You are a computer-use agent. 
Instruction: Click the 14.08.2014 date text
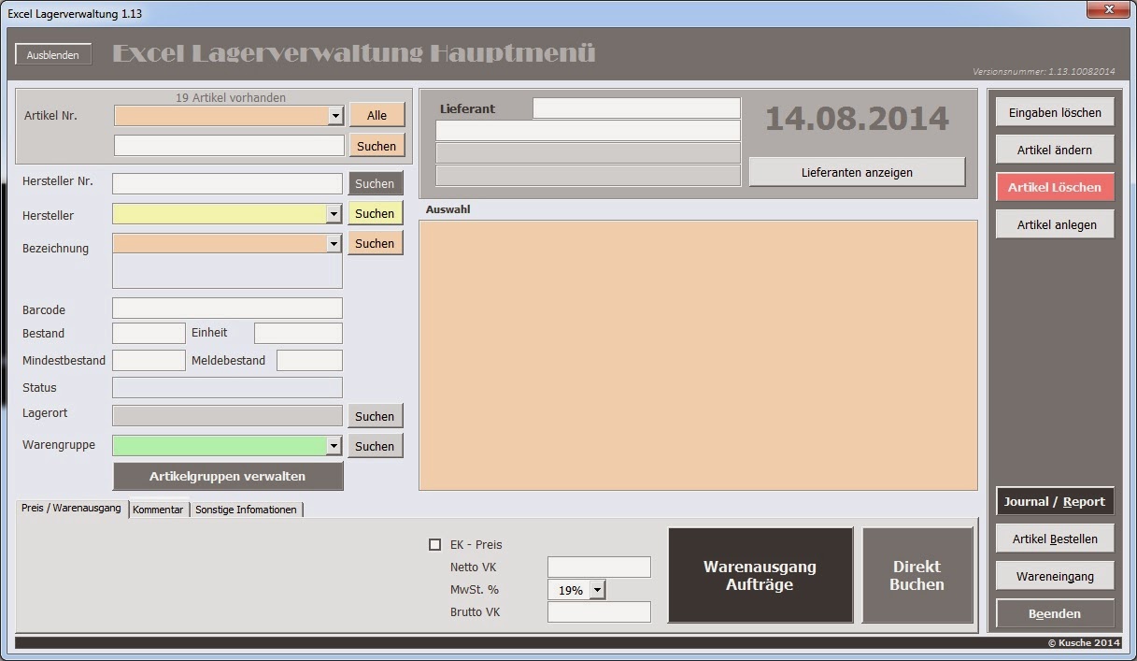(857, 119)
